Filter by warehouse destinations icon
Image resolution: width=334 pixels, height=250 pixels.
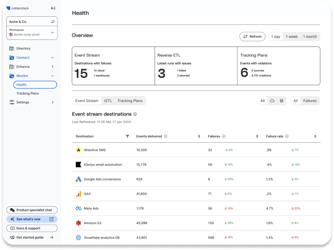pyautogui.click(x=282, y=101)
